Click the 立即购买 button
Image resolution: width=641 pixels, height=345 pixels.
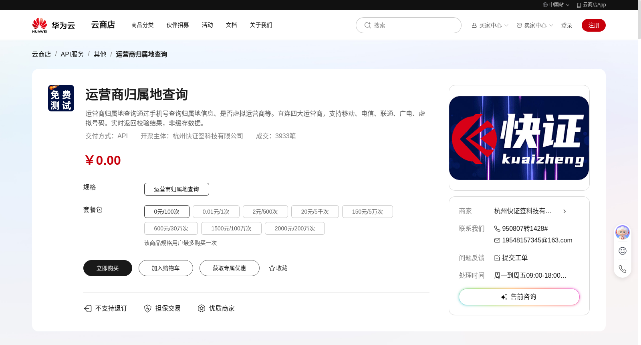pyautogui.click(x=108, y=268)
